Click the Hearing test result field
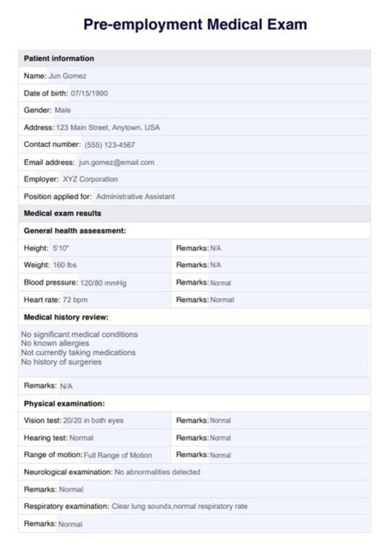Screen dimensions: 391x557 click(x=81, y=438)
